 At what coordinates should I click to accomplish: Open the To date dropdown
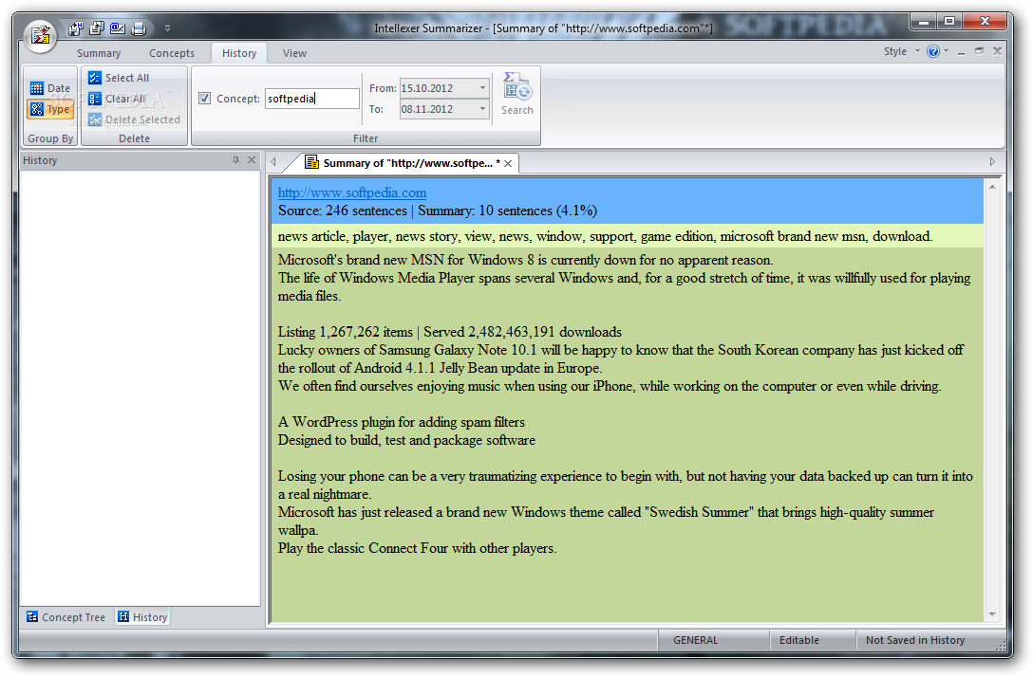[482, 109]
